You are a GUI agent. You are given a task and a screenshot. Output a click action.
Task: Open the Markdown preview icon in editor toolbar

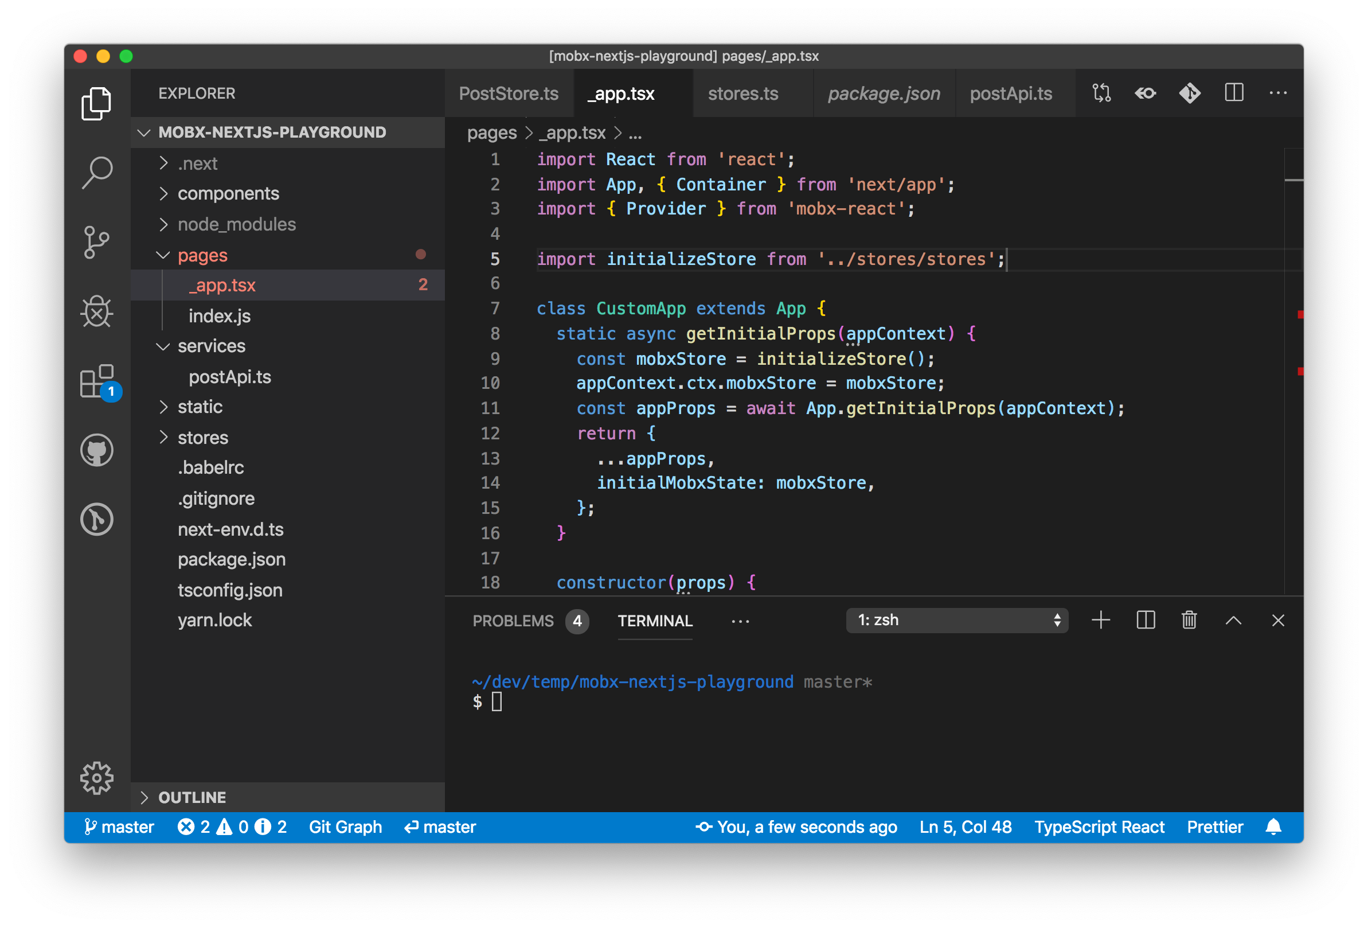pos(1144,93)
